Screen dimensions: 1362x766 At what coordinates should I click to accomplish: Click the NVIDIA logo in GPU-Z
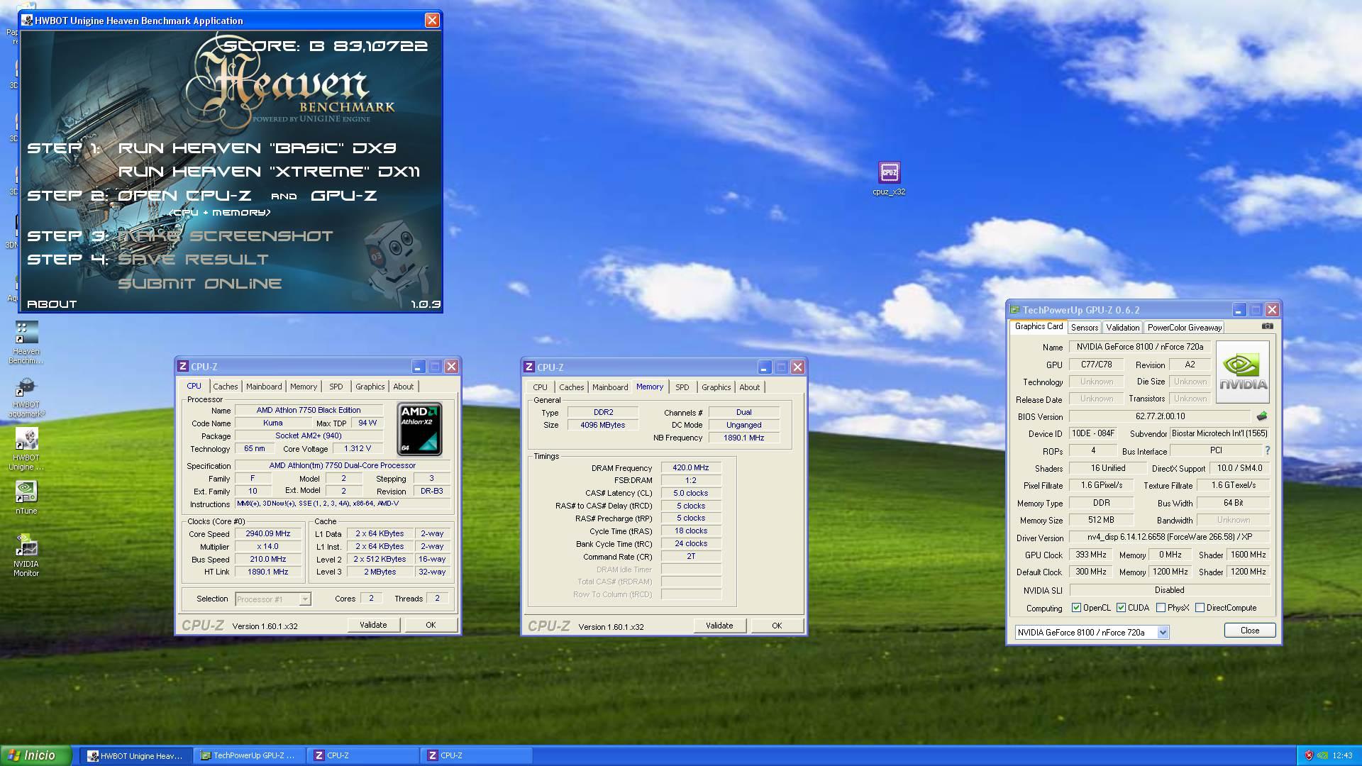coord(1243,372)
